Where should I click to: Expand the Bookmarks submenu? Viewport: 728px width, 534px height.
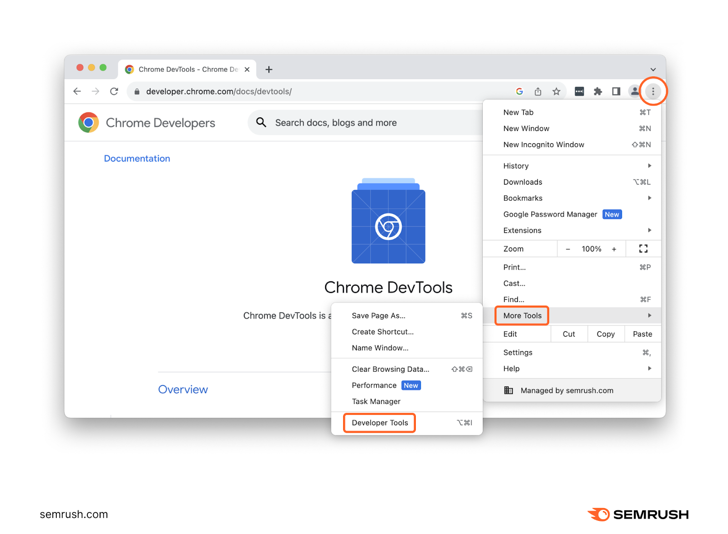[522, 198]
